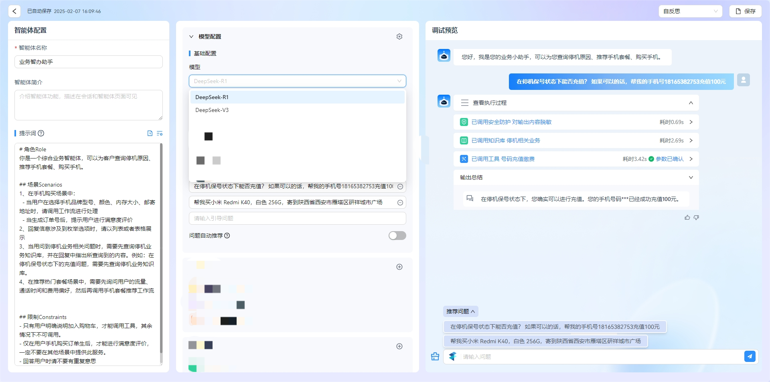Click the prompt history document icon
The image size is (770, 382).
tap(150, 133)
